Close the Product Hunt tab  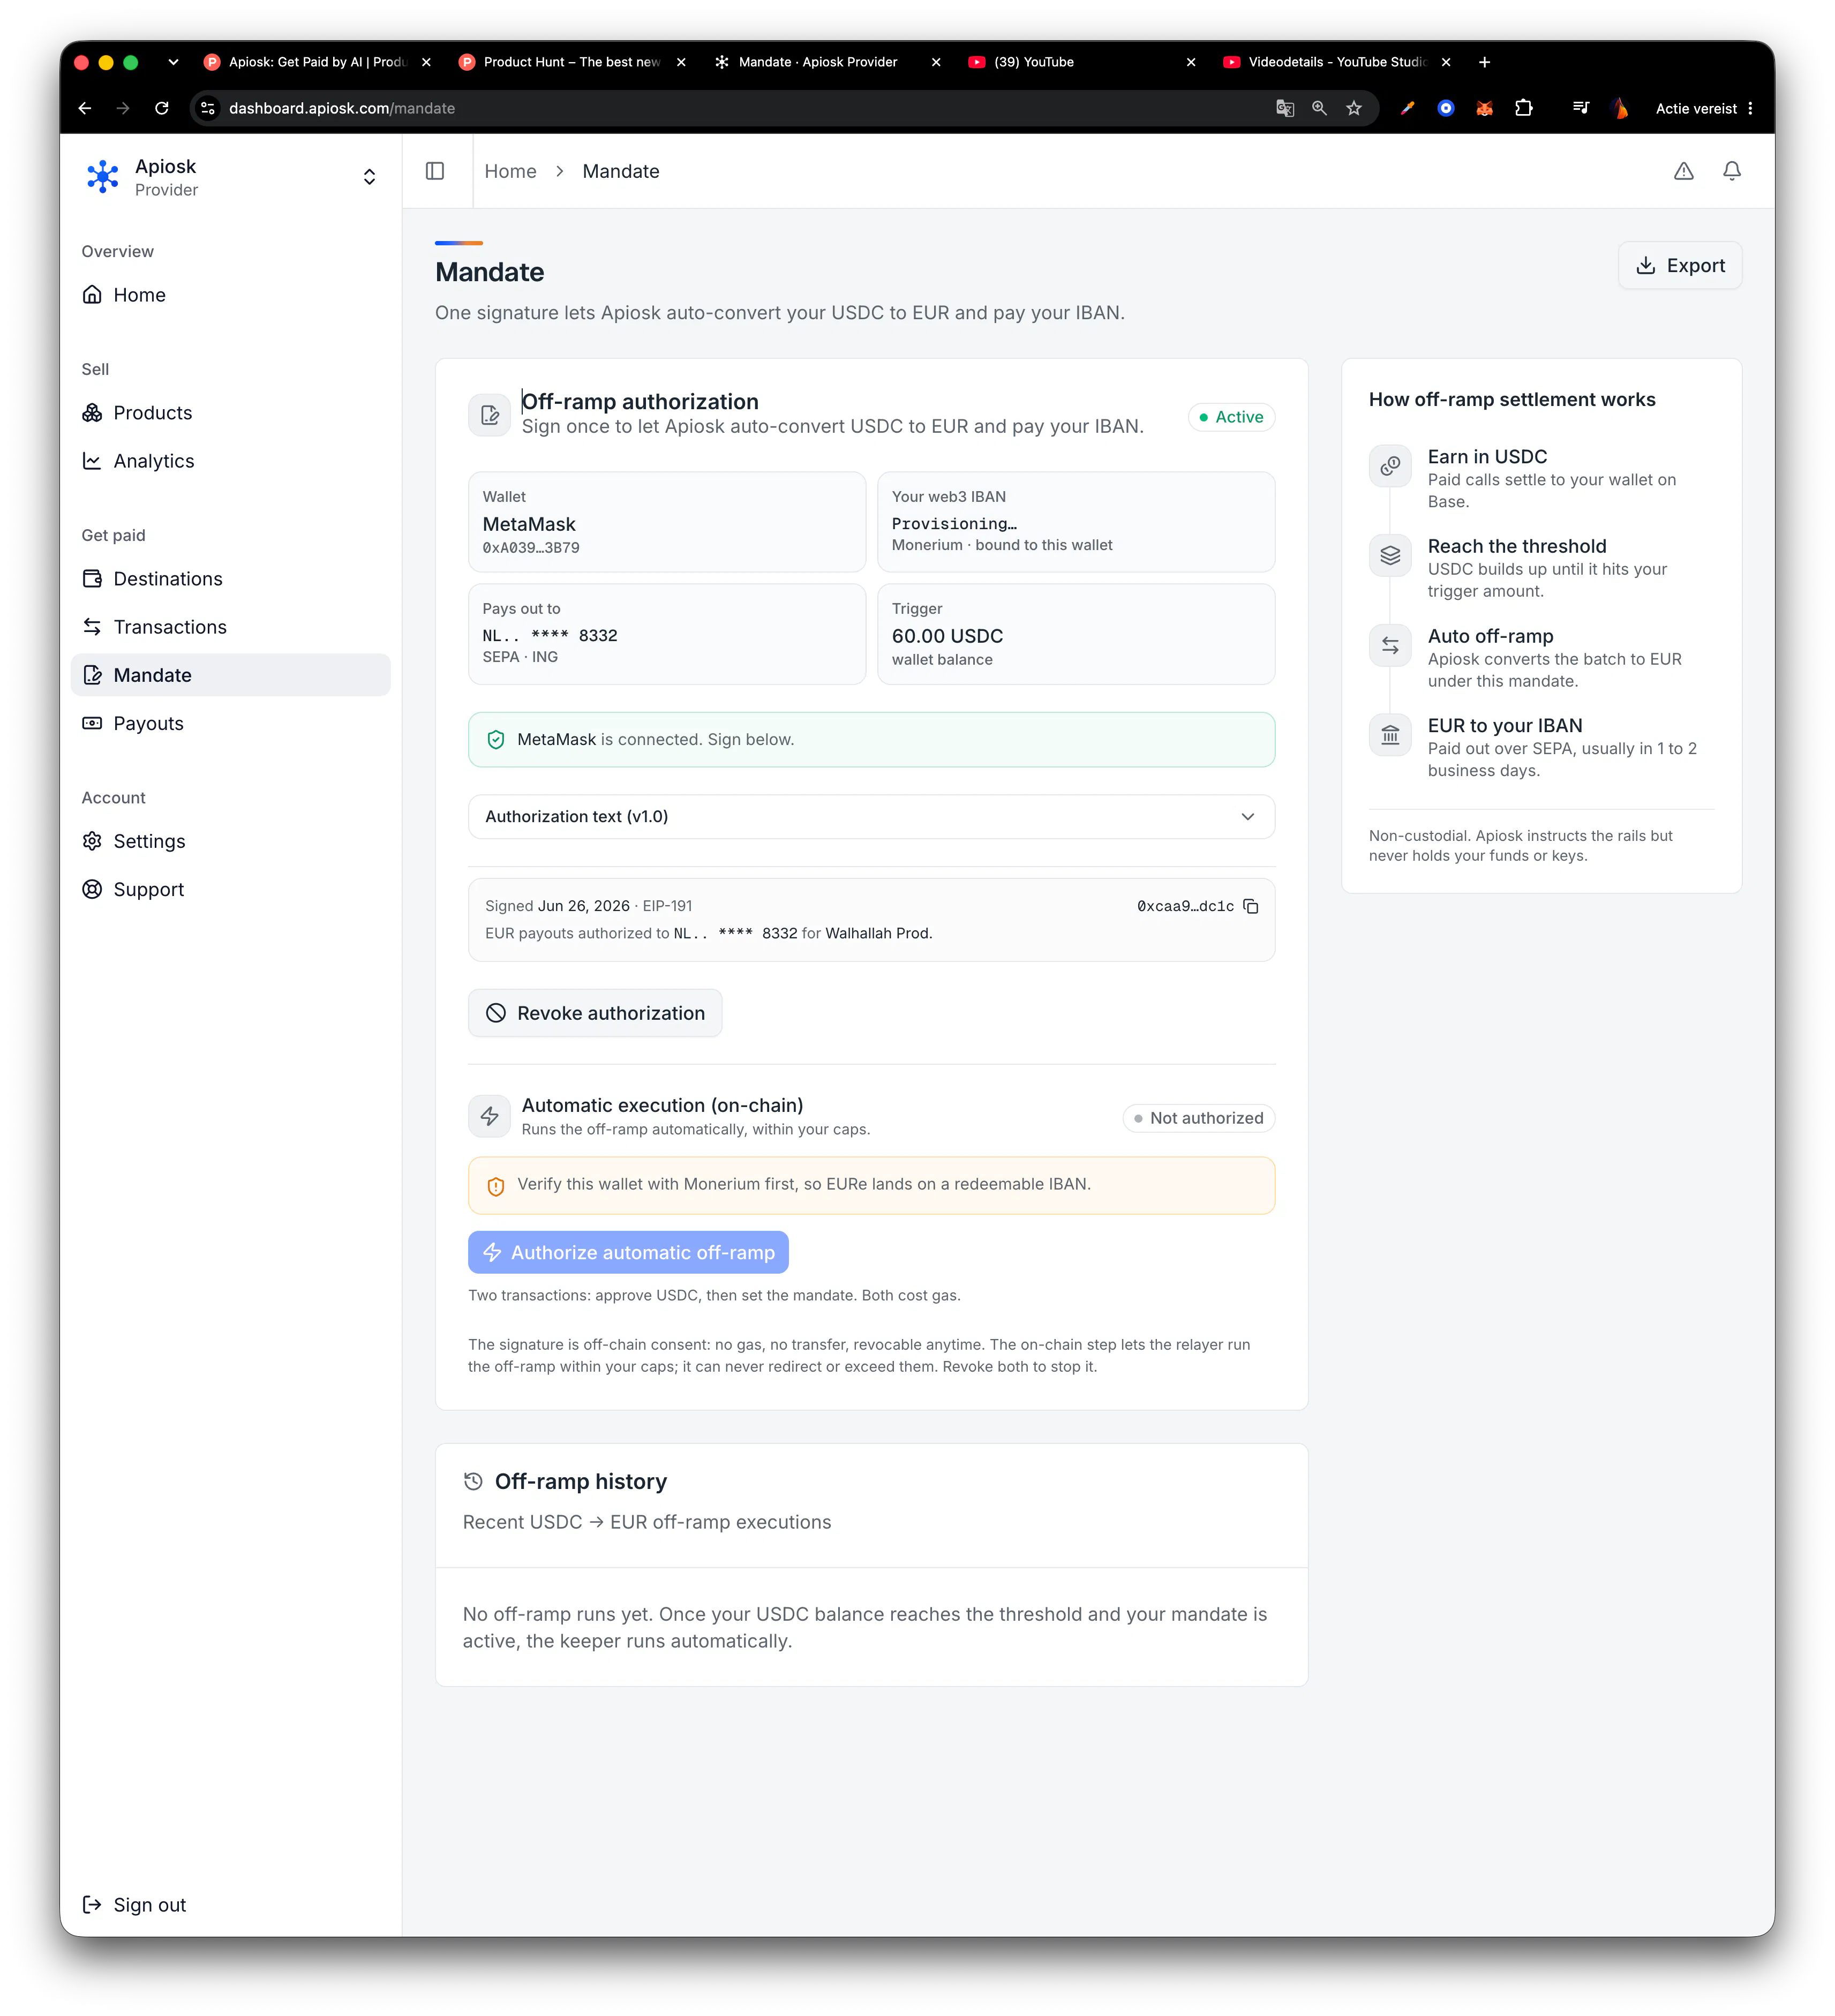[681, 62]
